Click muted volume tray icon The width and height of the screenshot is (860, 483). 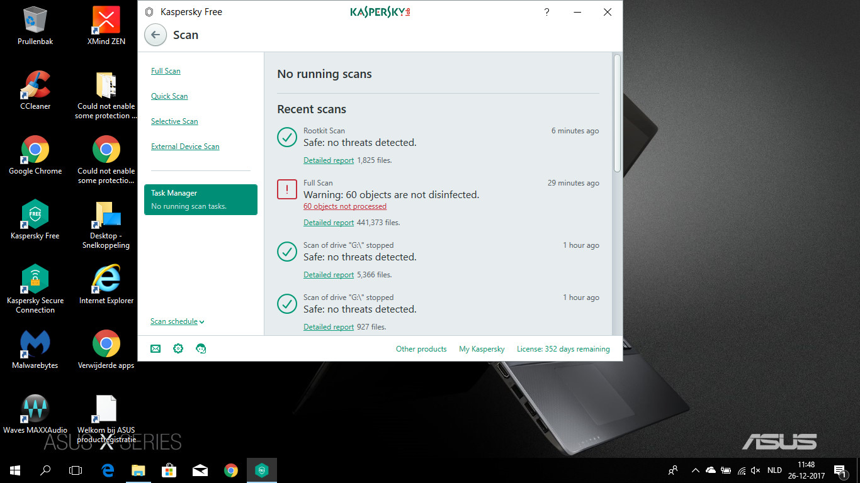pos(756,470)
